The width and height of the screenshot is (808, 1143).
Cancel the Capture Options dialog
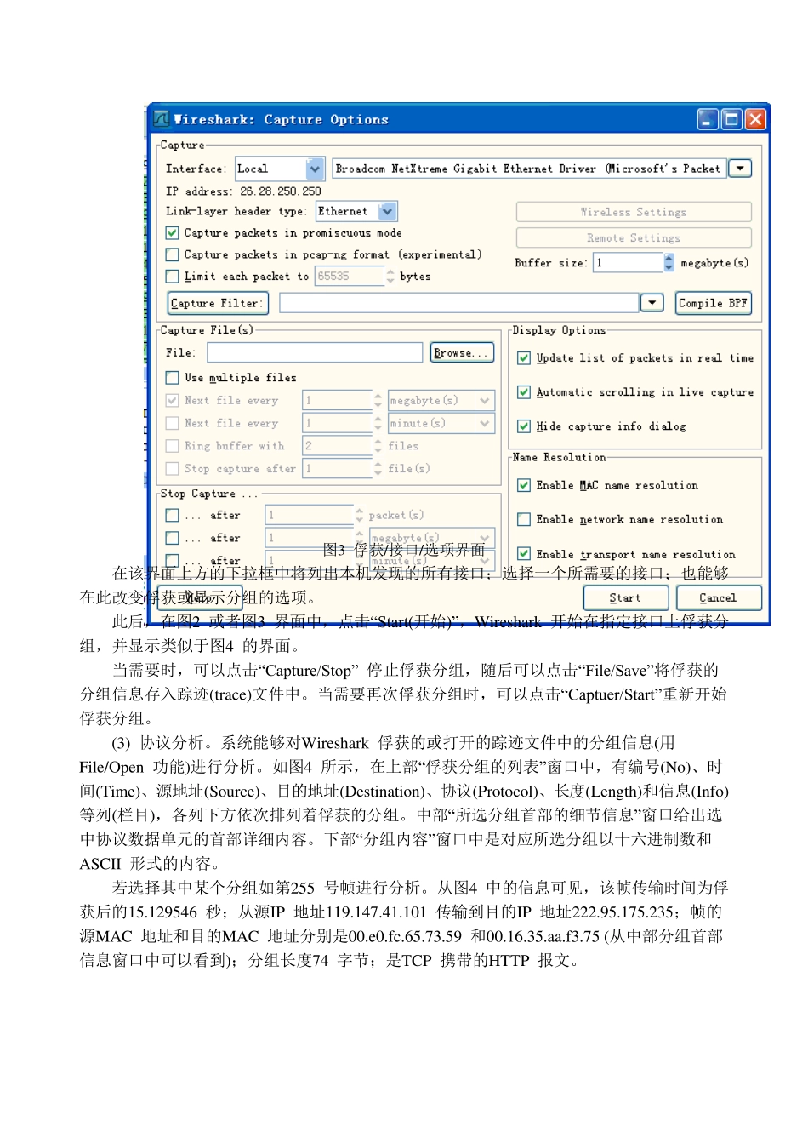point(718,597)
